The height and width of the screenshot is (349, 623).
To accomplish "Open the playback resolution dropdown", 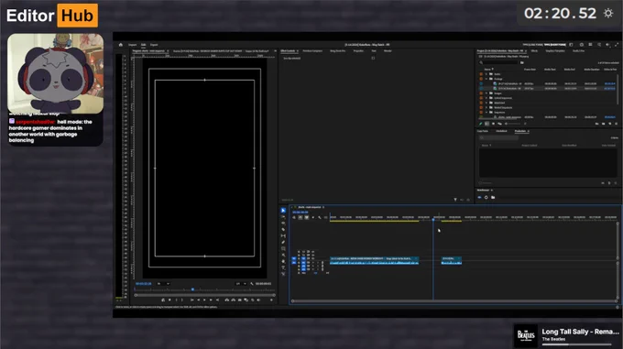I will 241,284.
